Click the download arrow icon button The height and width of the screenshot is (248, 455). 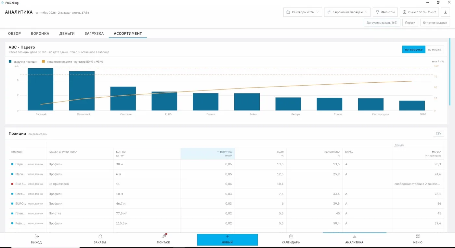click(x=445, y=12)
